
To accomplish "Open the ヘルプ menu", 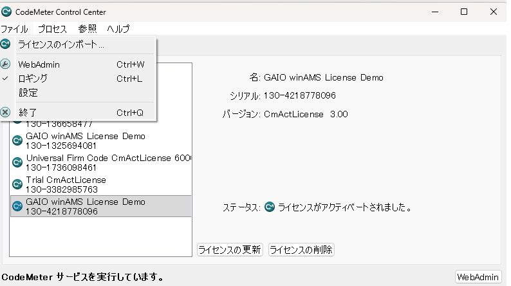I will point(118,29).
